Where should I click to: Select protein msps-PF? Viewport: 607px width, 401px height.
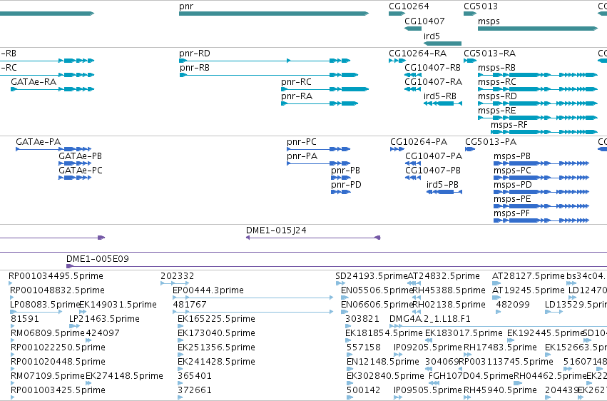(541, 220)
